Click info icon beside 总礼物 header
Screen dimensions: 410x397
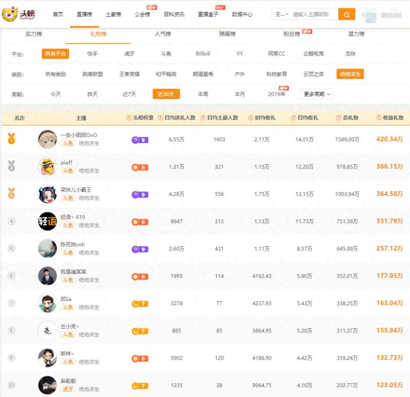[x=339, y=118]
